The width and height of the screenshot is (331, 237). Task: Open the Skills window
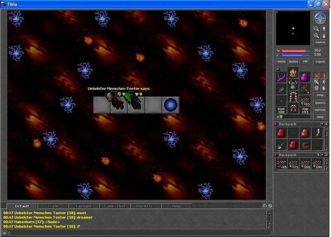click(x=281, y=61)
